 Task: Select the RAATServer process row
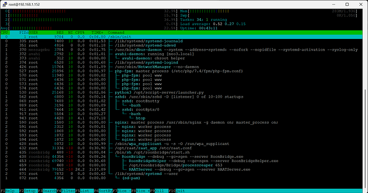click(181, 170)
